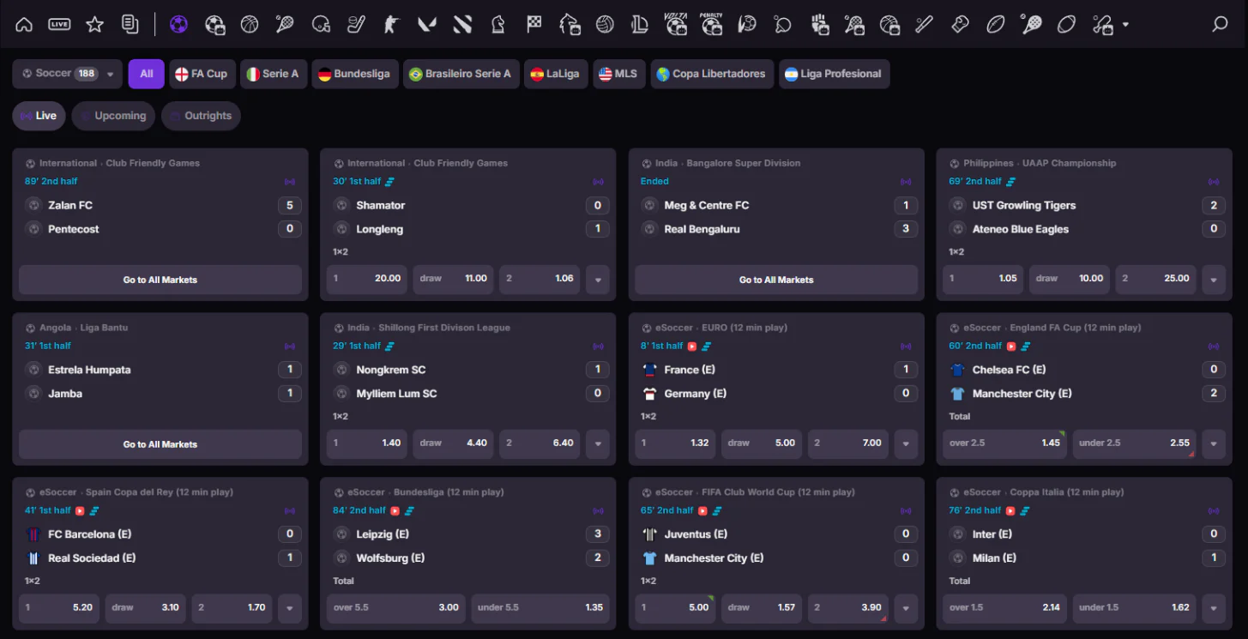Pick over 1.5 at 2.14 for Inter match

click(x=1005, y=608)
